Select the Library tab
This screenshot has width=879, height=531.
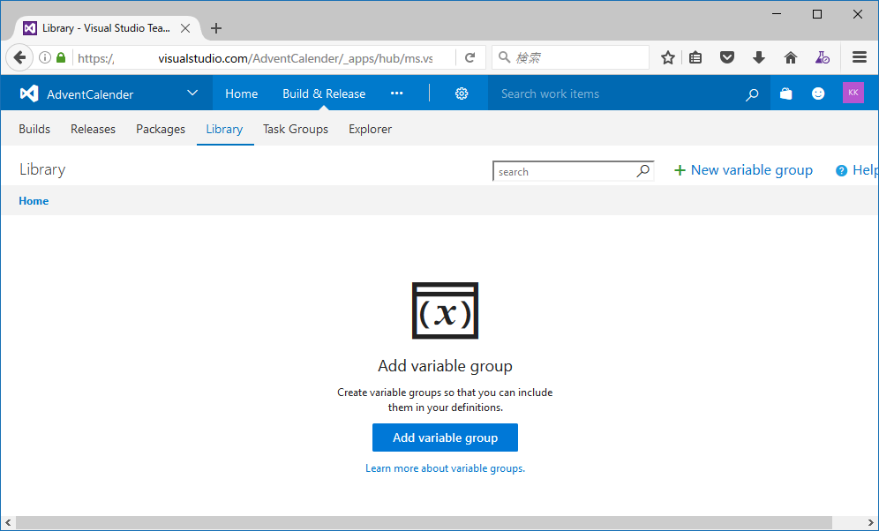[x=224, y=129]
